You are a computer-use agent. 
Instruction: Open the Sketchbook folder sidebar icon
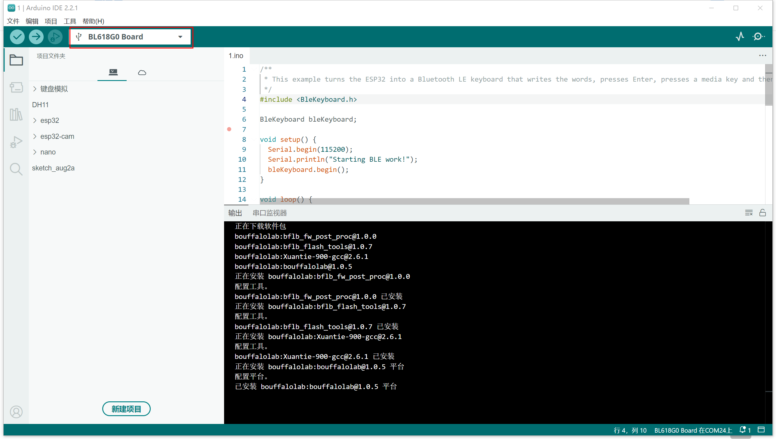[x=16, y=60]
